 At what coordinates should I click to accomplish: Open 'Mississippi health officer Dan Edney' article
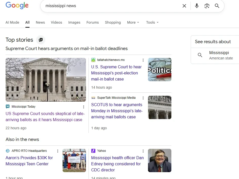(x=117, y=164)
